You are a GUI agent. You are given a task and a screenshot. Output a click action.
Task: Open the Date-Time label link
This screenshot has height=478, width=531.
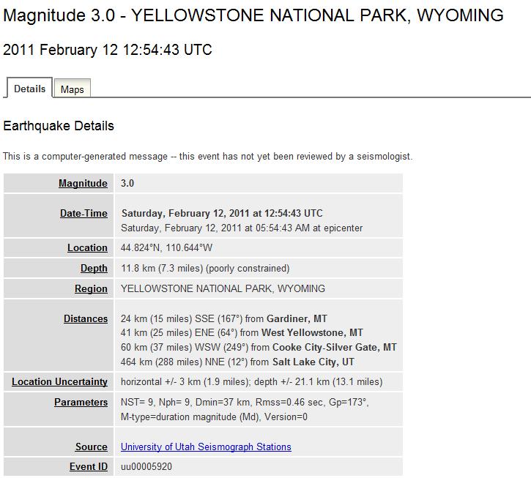[x=83, y=214]
